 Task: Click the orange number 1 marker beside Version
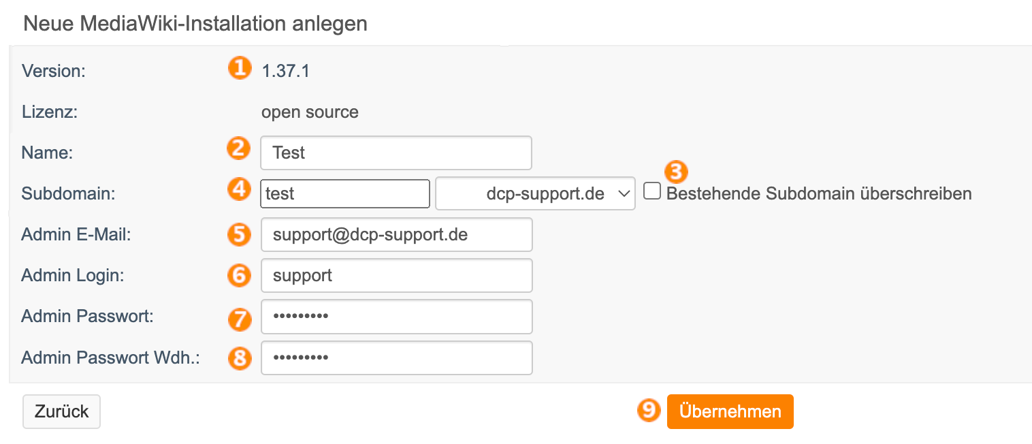239,69
